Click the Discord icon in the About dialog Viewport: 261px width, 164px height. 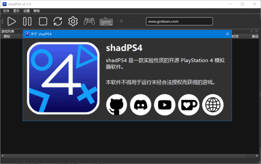141,105
